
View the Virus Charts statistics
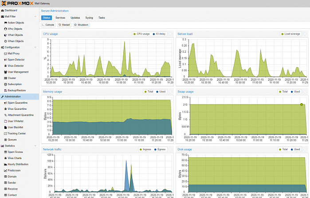click(x=15, y=158)
